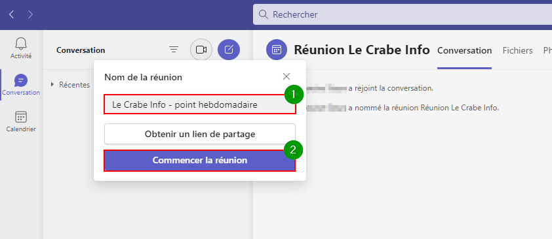
Task: Click the video meeting camera icon
Action: (201, 50)
